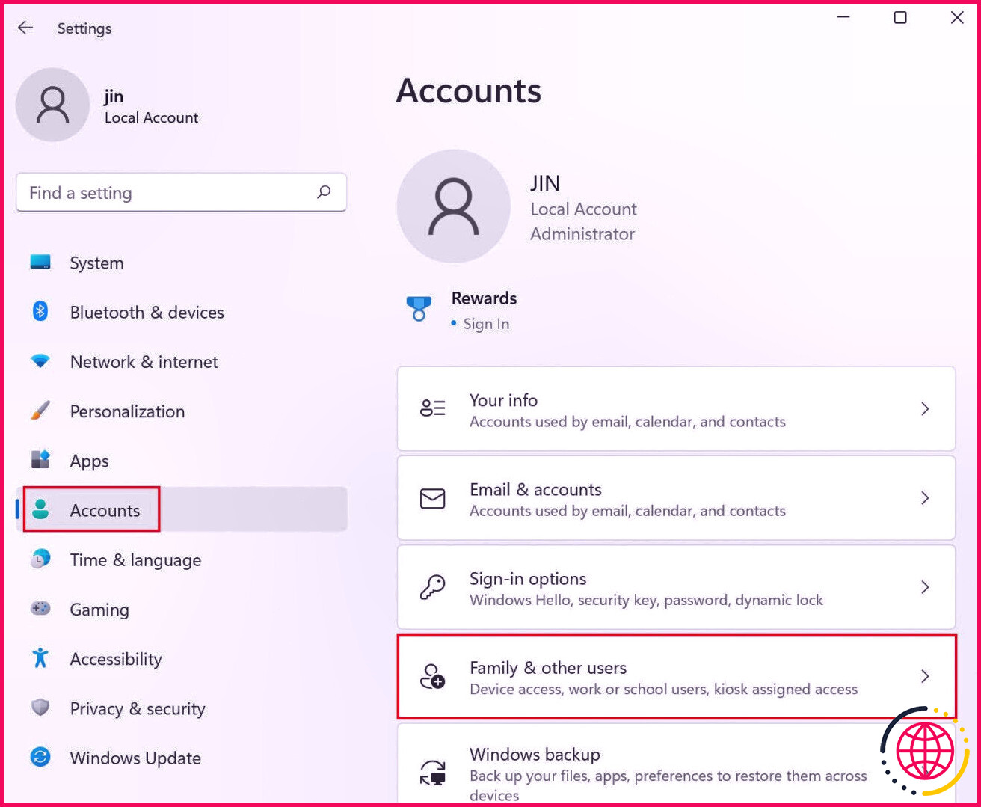The width and height of the screenshot is (981, 807).
Task: Go to Windows Update
Action: coord(182,758)
